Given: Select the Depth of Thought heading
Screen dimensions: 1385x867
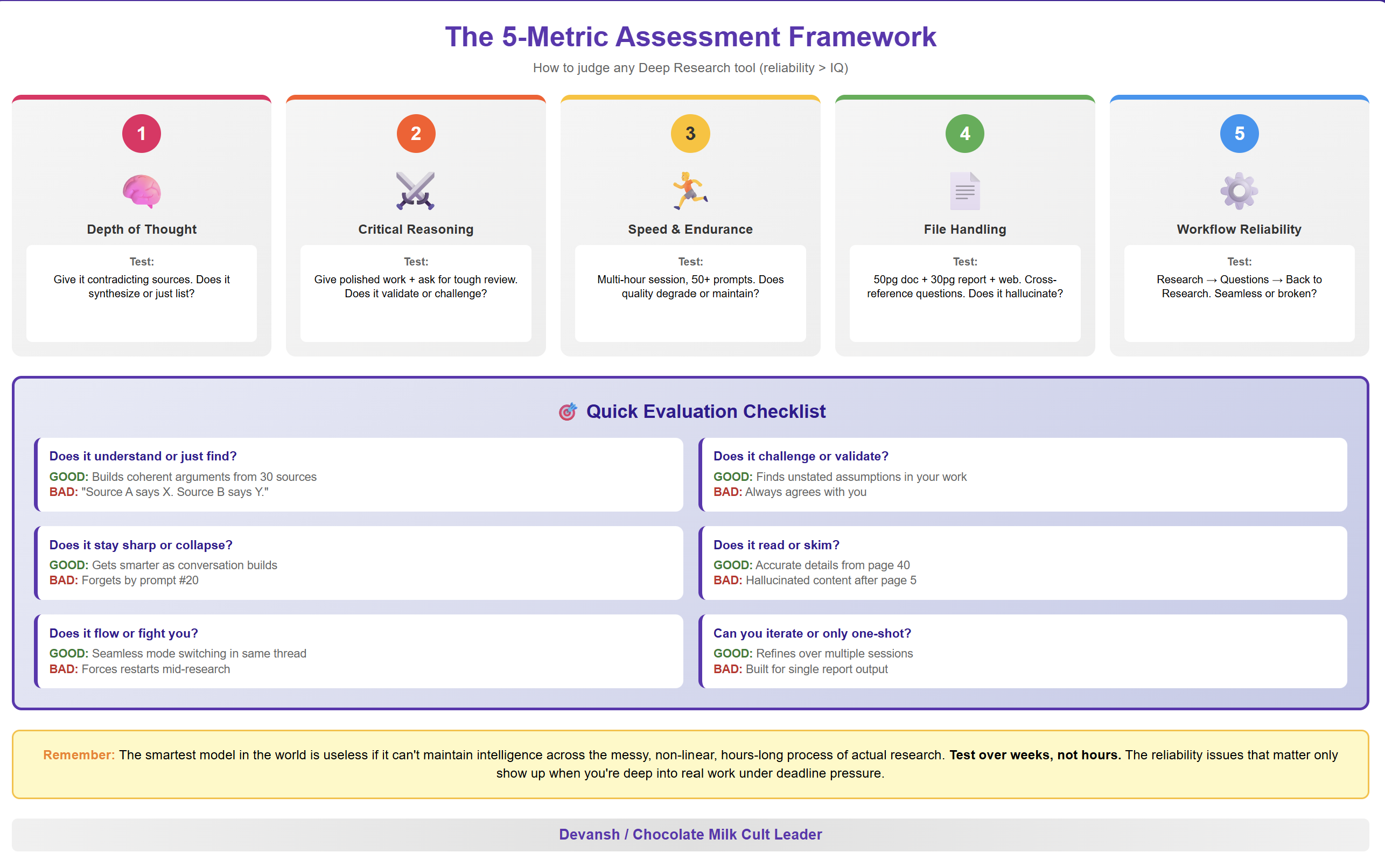Looking at the screenshot, I should (142, 229).
